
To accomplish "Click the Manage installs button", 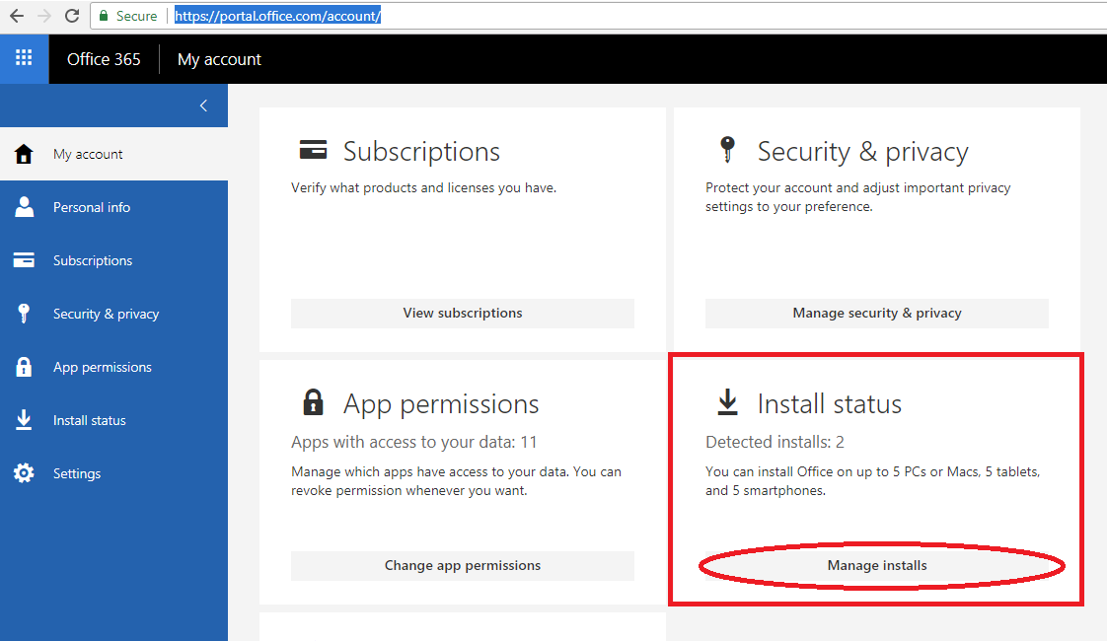I will tap(877, 565).
